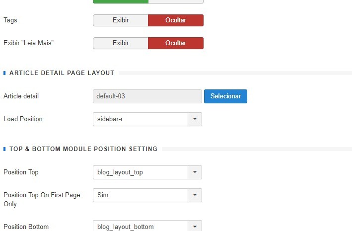Open the Sim combo box for First Page Only

point(141,195)
